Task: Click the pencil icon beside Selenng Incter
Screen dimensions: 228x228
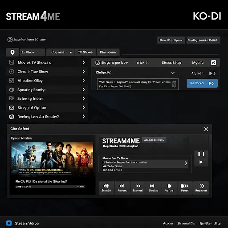Action: [x=12, y=98]
